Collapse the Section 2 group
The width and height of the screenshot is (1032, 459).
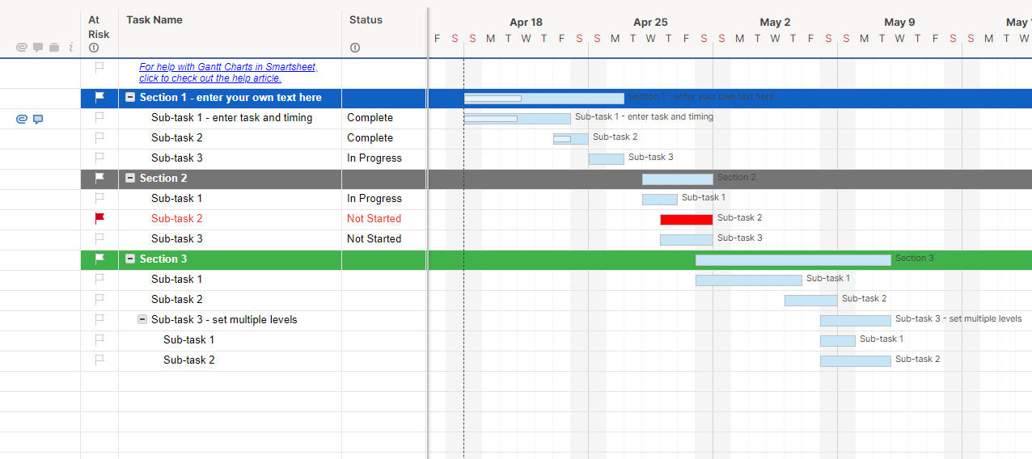130,179
